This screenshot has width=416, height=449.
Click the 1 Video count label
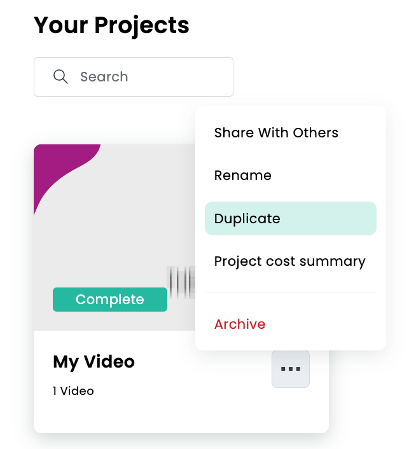click(73, 391)
